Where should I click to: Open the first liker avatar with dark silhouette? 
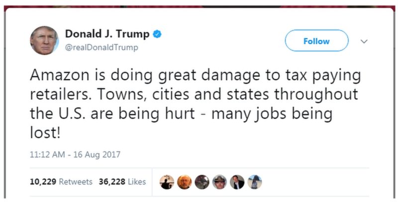167,182
